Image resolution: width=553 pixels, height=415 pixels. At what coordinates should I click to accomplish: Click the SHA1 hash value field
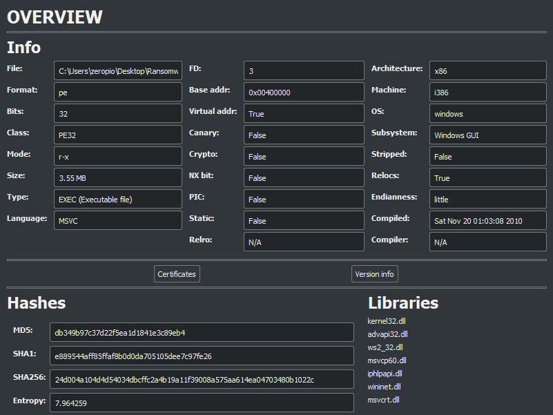(202, 356)
